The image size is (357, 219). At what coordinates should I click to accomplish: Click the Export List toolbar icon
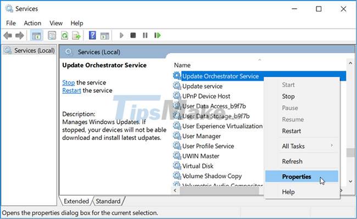pos(76,36)
